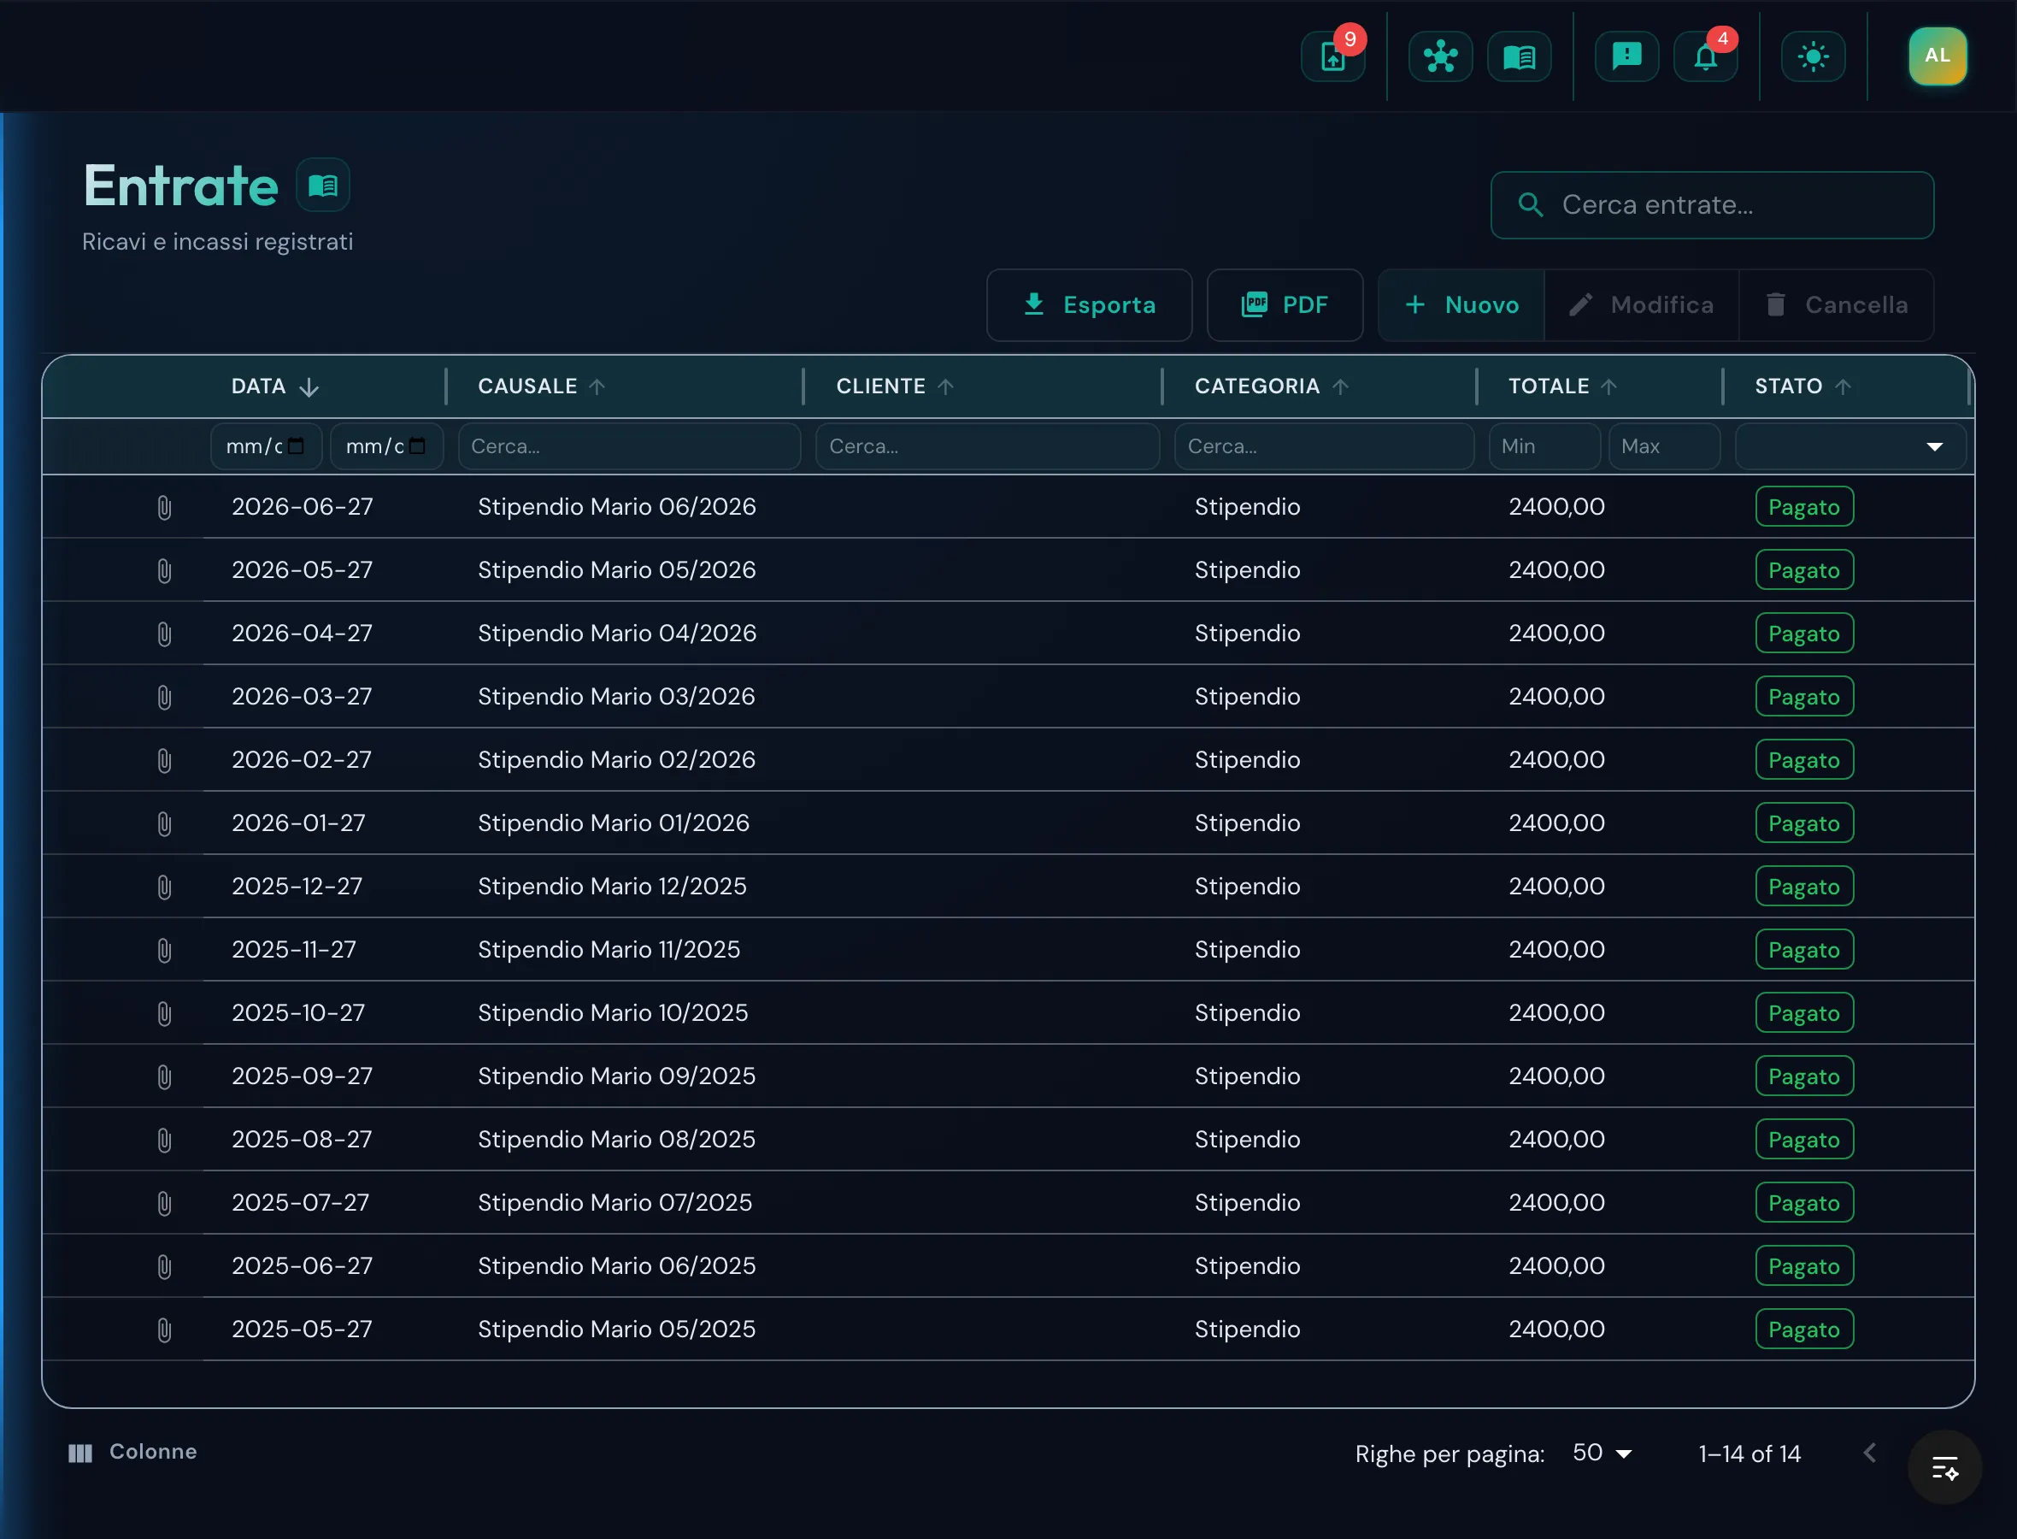Open notifications bell with badge 4

pyautogui.click(x=1705, y=56)
